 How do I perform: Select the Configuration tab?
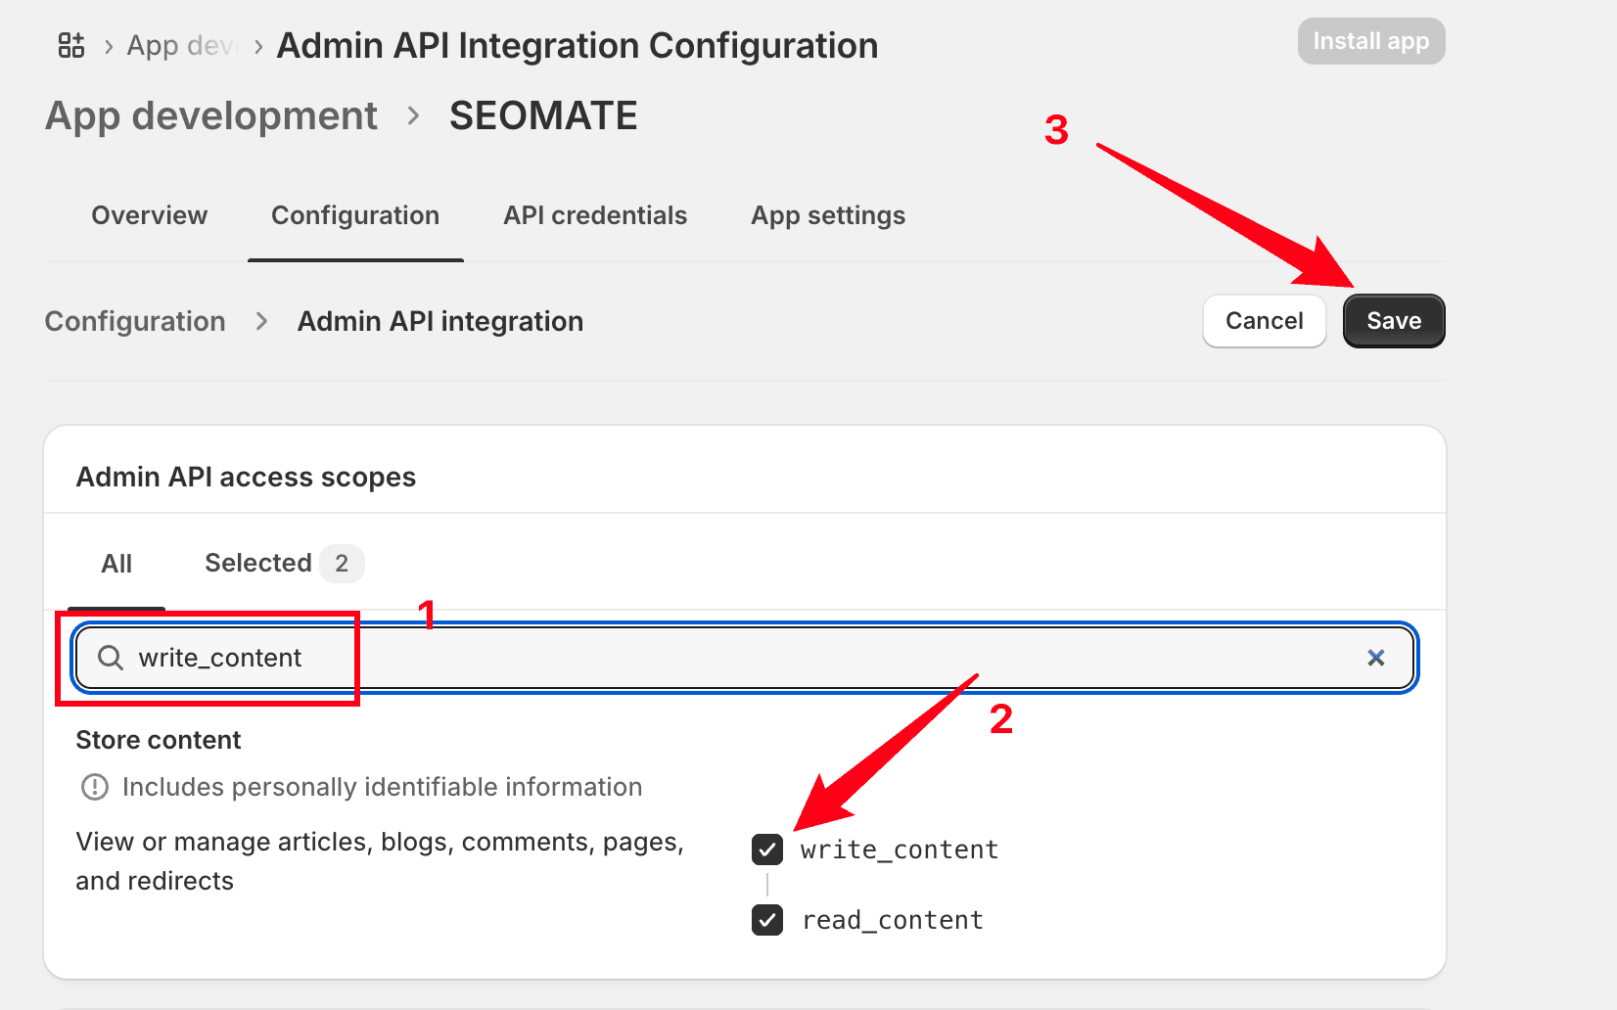[x=355, y=215]
